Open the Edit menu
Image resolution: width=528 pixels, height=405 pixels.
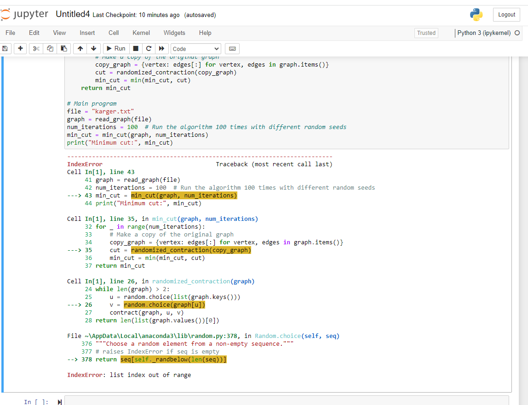[34, 33]
